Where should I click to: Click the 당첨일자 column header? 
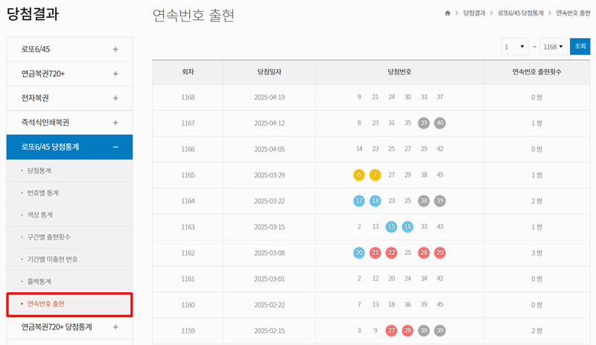coord(269,72)
